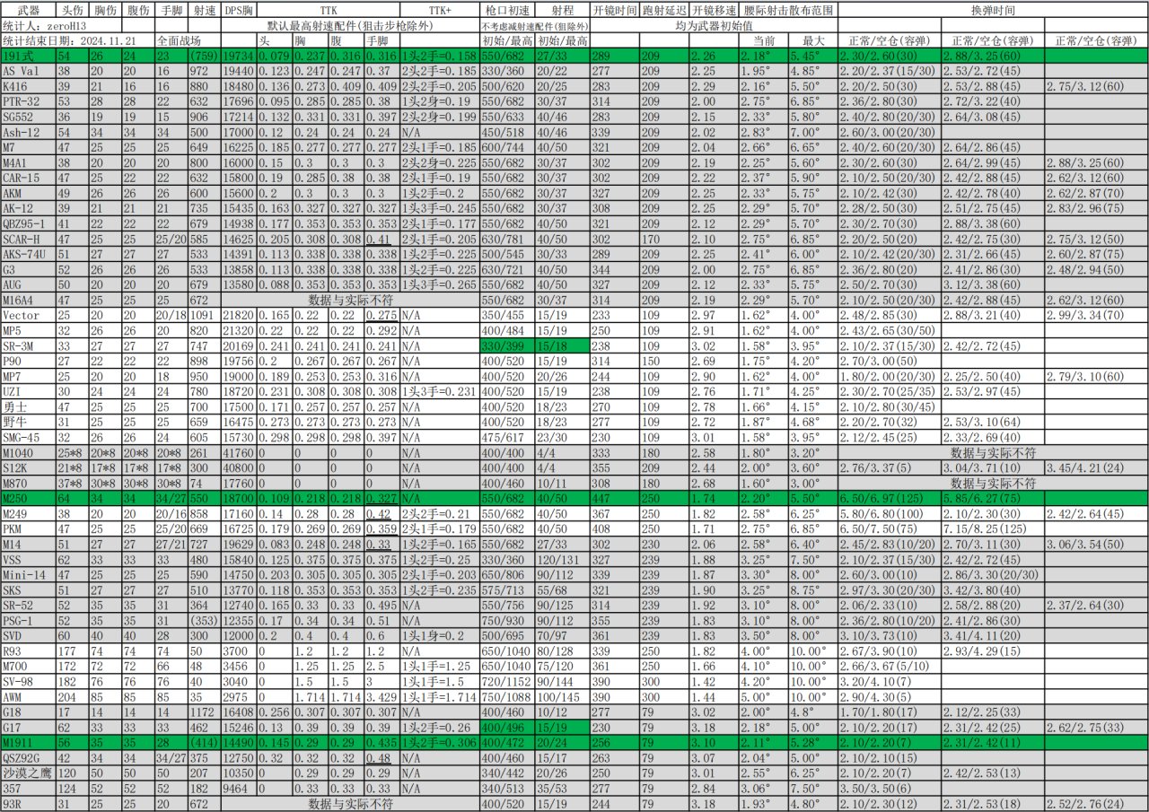Select the AS Val weapon cell

27,70
